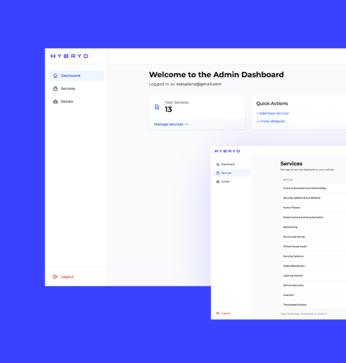Open the Whole House Audio service row
This screenshot has height=363, width=346.
295,246
